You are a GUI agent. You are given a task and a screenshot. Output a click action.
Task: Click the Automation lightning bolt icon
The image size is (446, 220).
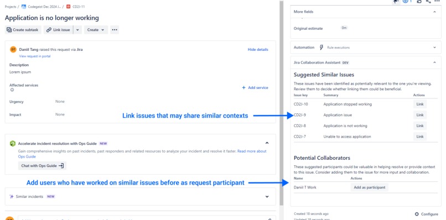pos(321,48)
